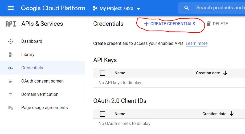Click the Dashboard icon in sidebar

(11, 41)
